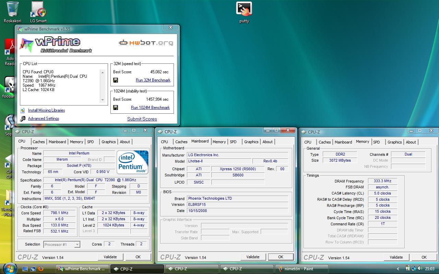The image size is (439, 274).
Task: Show hidden tray icons arrow
Action: [398, 269]
